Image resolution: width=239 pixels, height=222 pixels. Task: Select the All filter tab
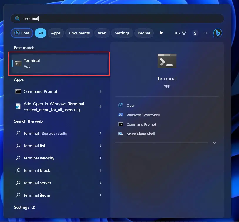click(41, 33)
